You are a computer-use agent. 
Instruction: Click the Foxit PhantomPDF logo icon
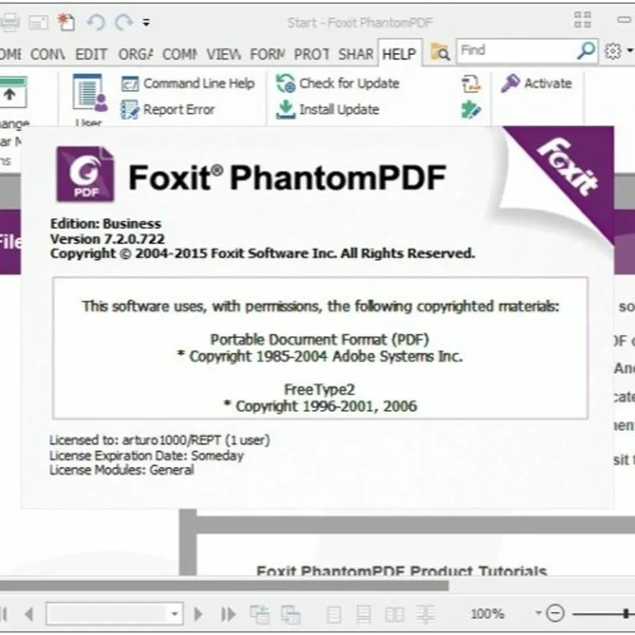[85, 174]
